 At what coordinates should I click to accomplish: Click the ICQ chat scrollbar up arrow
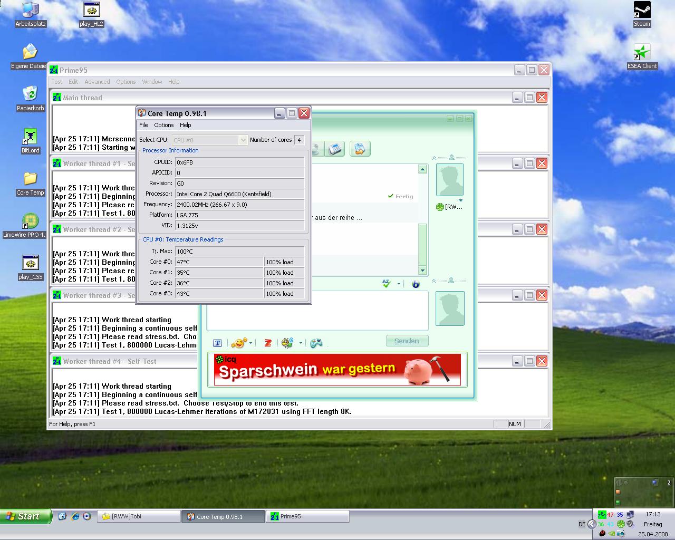tap(422, 169)
